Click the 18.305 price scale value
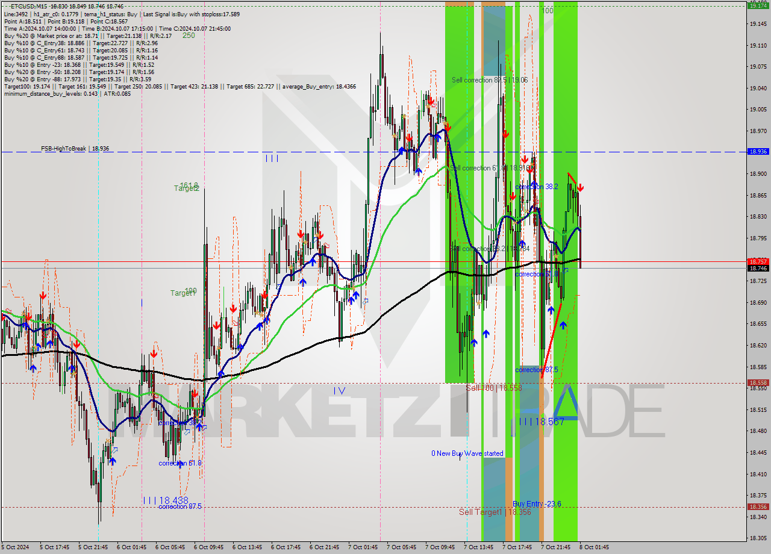Image resolution: width=771 pixels, height=554 pixels. (757, 538)
